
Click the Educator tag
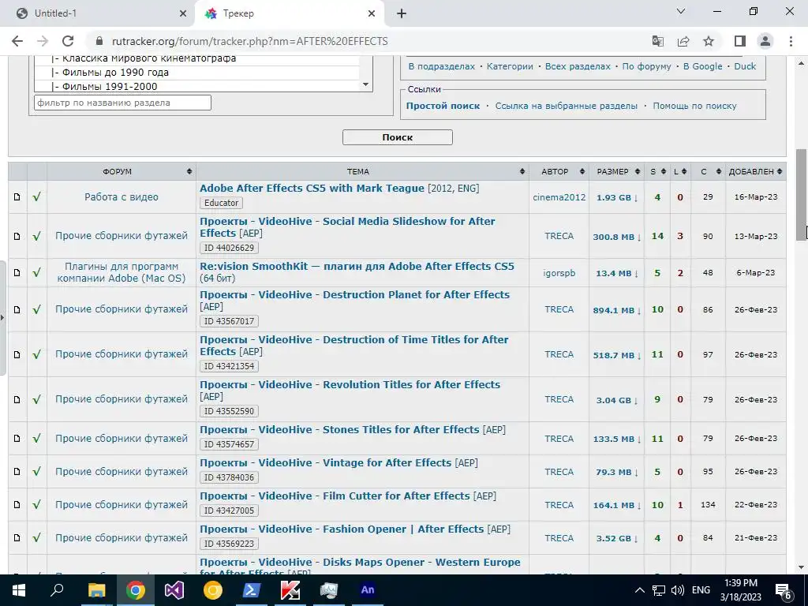(x=221, y=203)
